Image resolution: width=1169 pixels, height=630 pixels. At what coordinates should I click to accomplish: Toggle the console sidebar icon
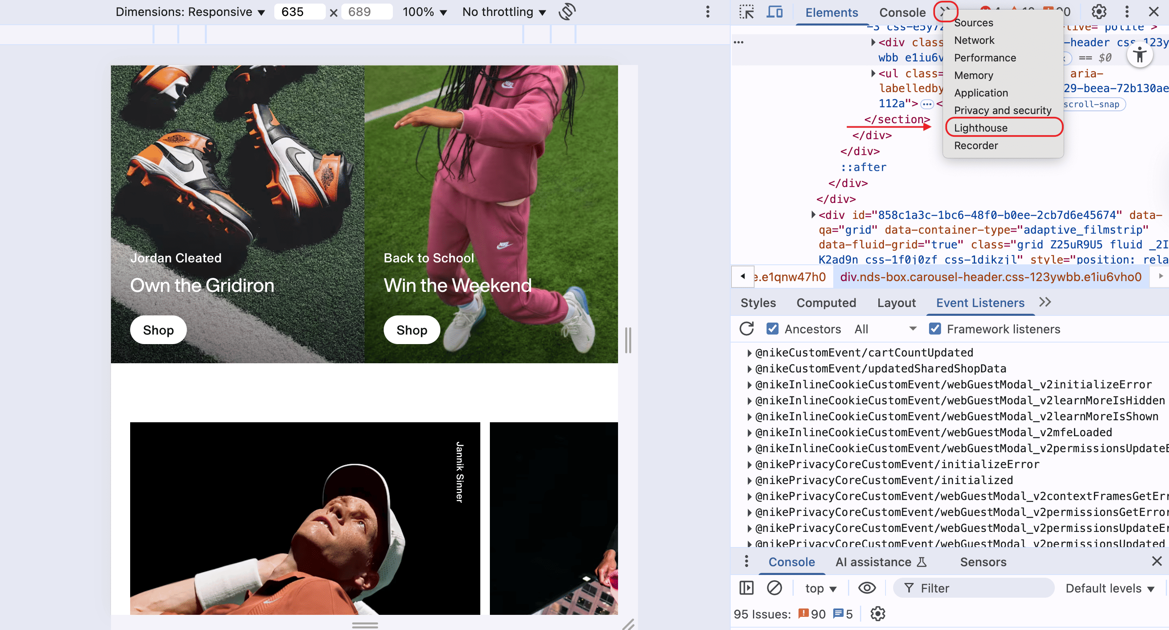(746, 588)
